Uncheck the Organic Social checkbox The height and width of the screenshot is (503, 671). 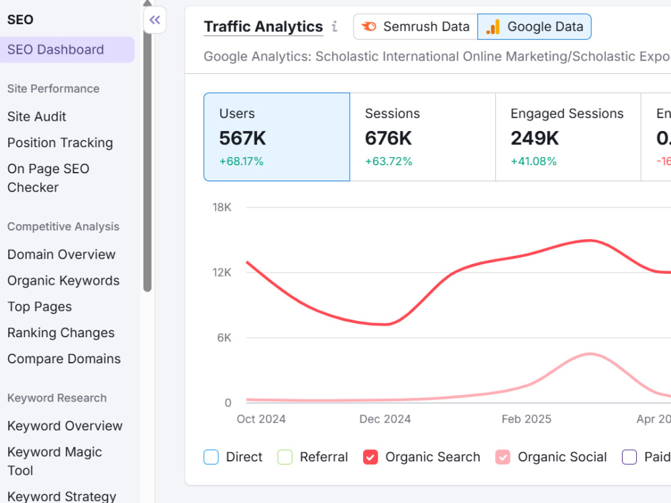click(x=503, y=457)
